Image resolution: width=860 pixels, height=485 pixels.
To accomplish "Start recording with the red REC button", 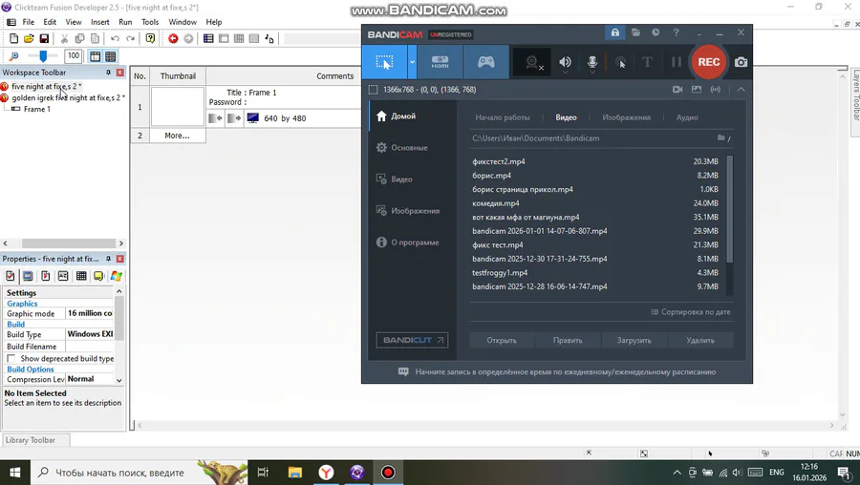I will point(709,62).
